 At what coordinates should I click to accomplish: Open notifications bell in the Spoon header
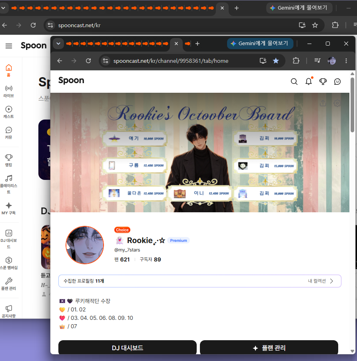click(309, 81)
